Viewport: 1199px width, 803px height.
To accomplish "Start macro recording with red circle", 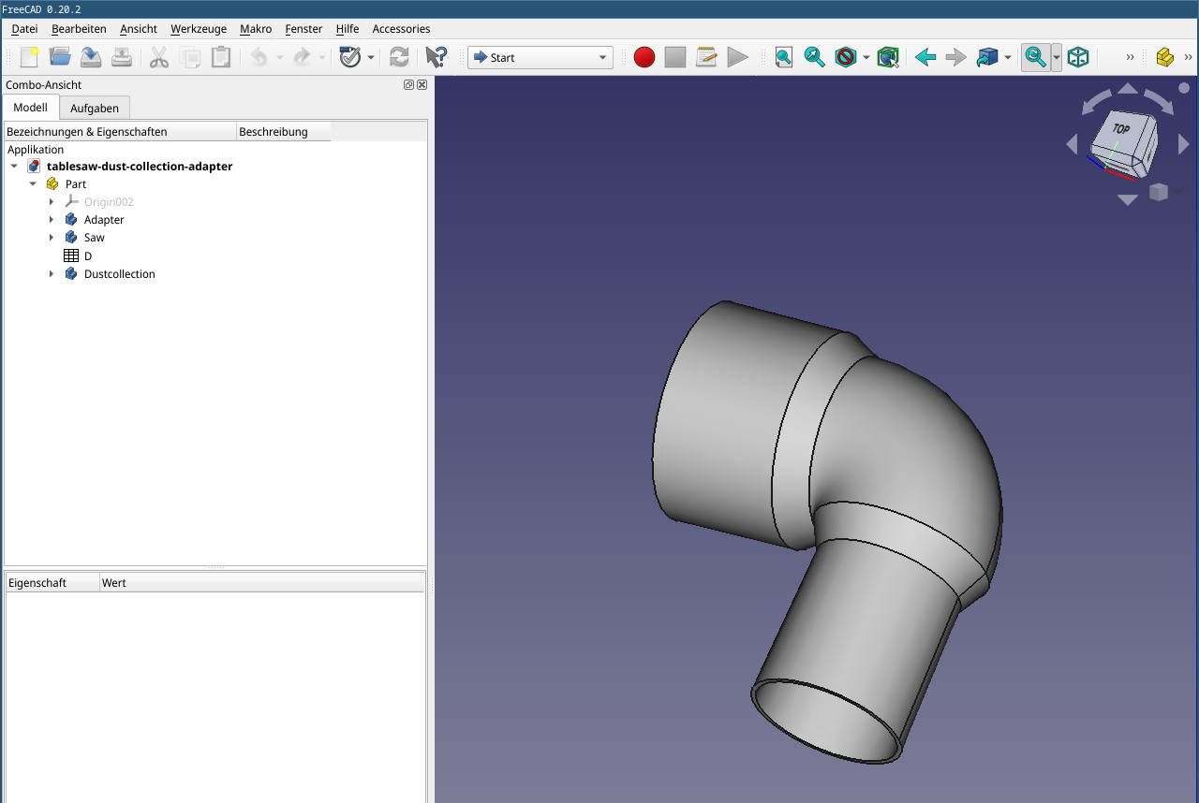I will click(644, 57).
